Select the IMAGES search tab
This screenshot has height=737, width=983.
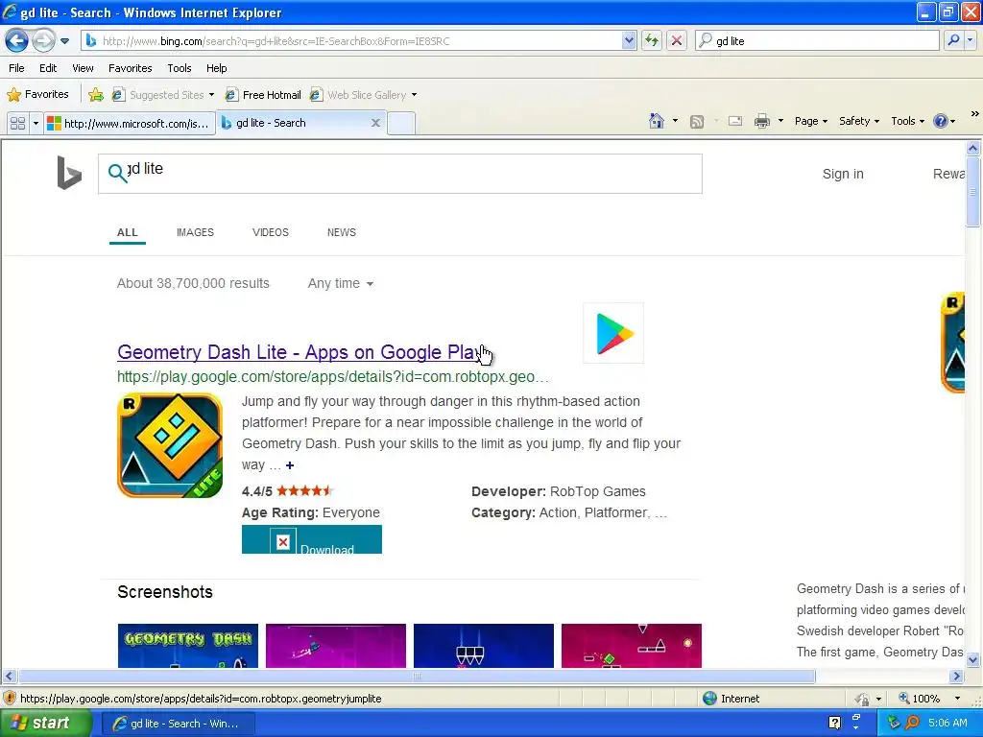[195, 232]
